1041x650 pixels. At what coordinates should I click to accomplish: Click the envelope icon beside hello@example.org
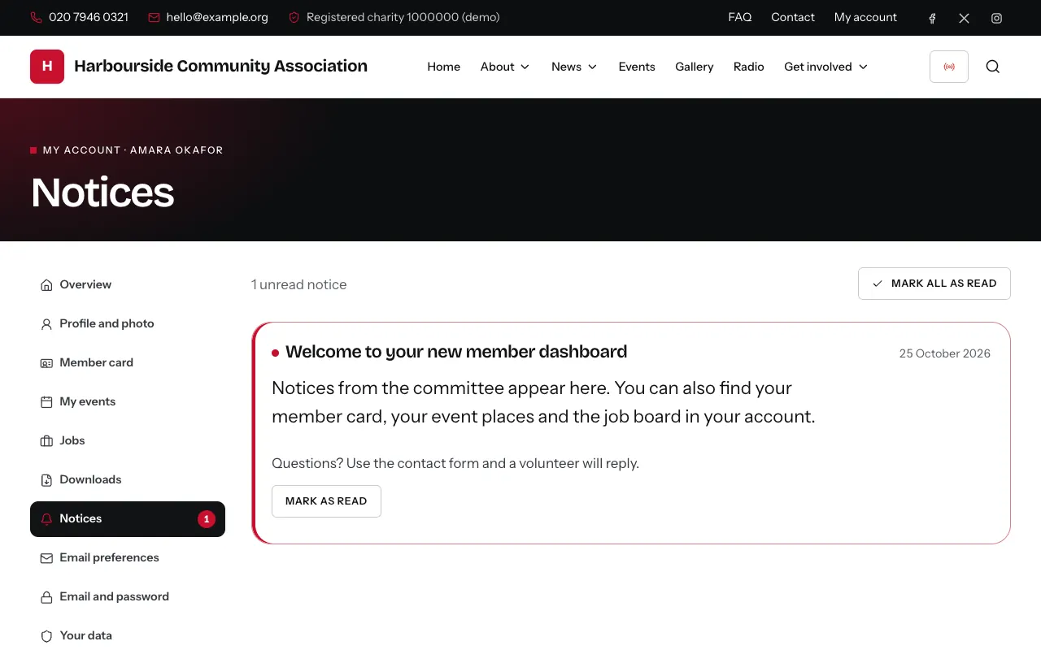[154, 17]
